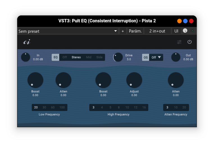214x146 pixels.
Task: Toggle the plugin power bypass icon
Action: tap(190, 42)
